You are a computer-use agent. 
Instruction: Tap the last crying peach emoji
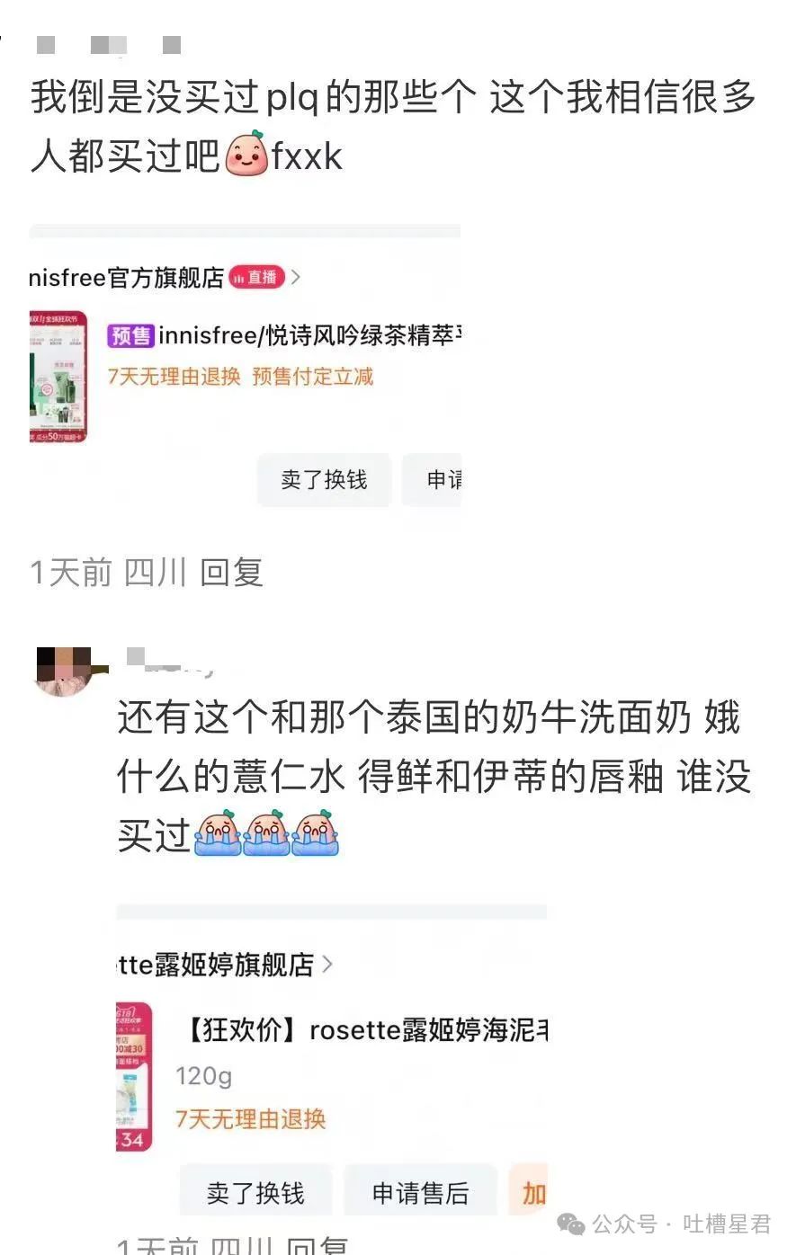coord(315,833)
